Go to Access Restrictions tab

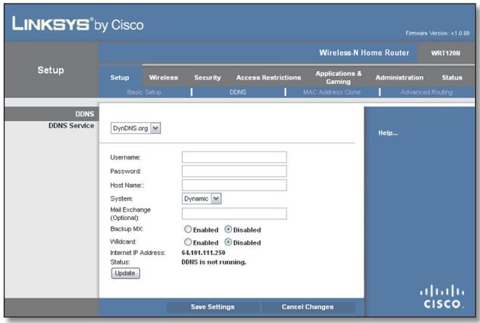[x=268, y=77]
